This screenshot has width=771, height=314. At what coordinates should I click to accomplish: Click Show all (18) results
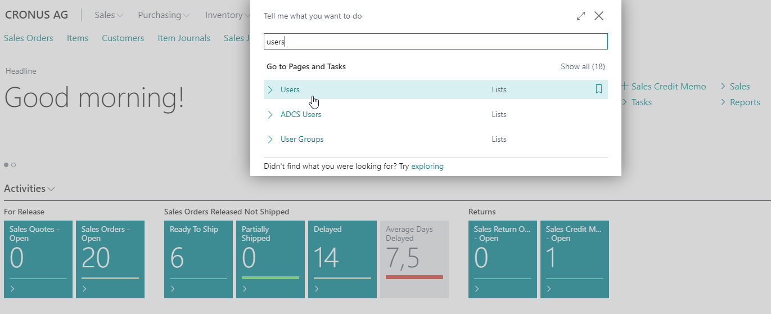(583, 66)
